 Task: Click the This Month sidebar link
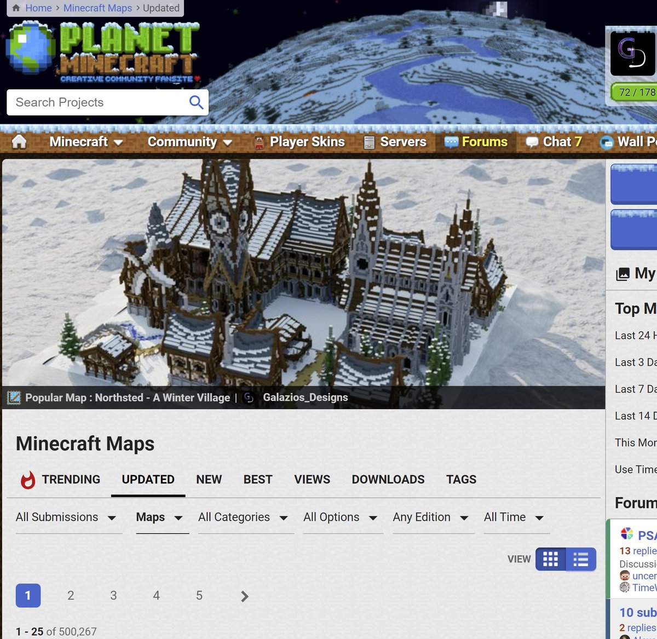636,442
